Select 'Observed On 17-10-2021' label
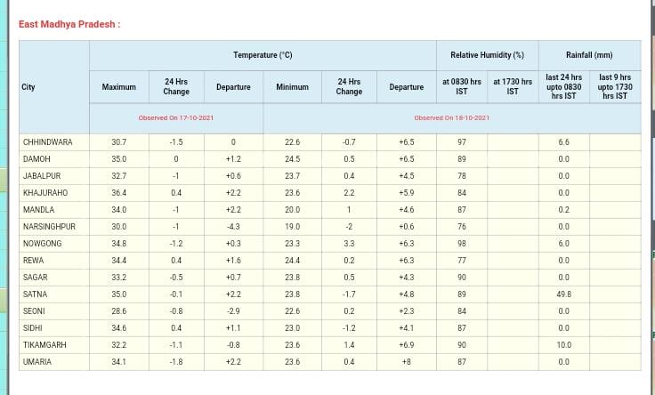 click(x=176, y=118)
